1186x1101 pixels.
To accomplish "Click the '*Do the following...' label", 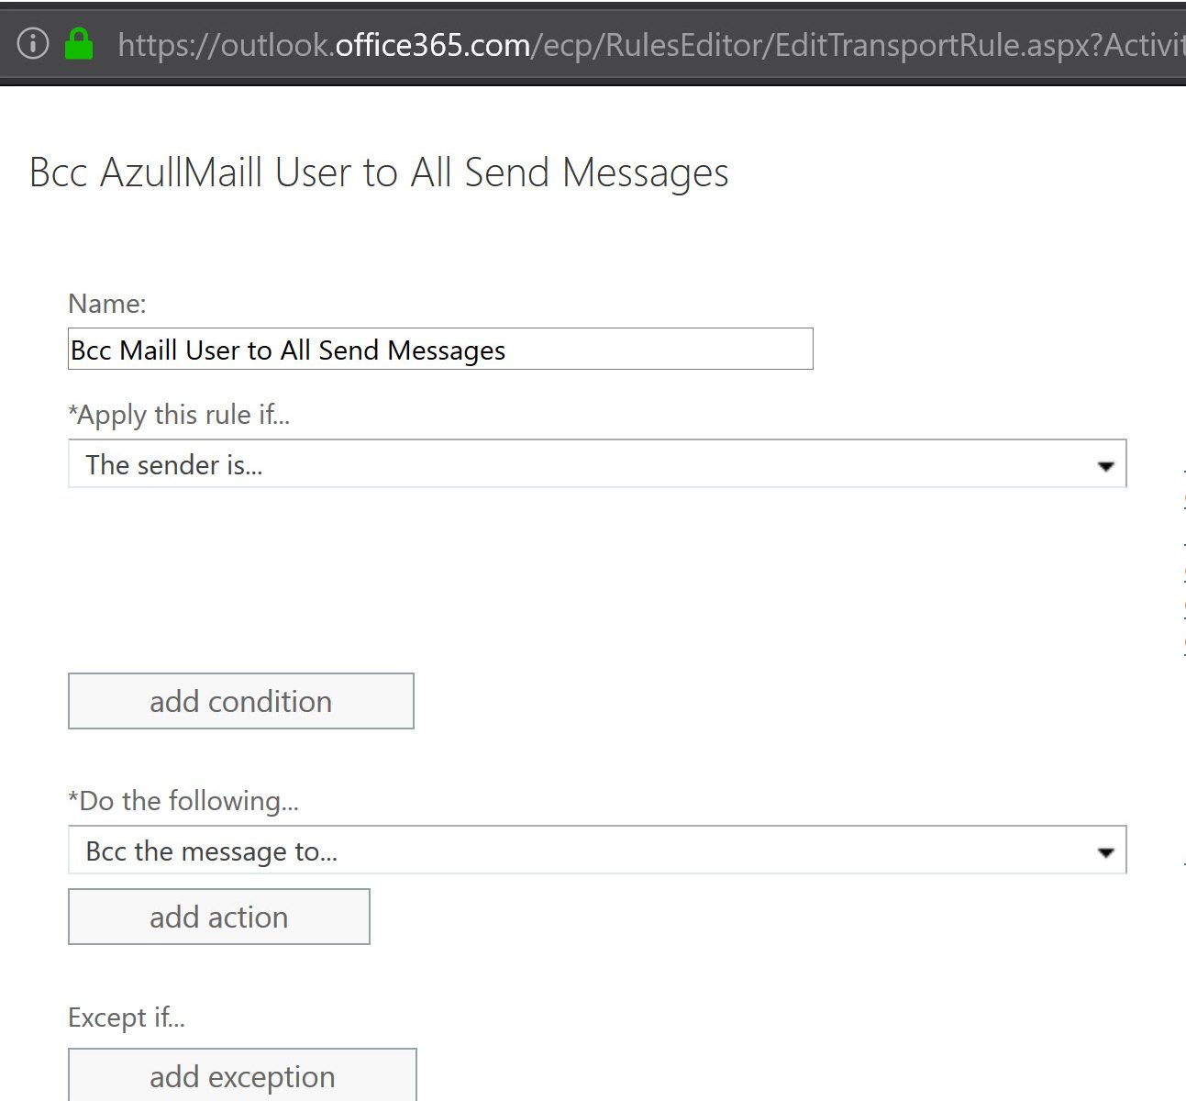I will [x=183, y=801].
